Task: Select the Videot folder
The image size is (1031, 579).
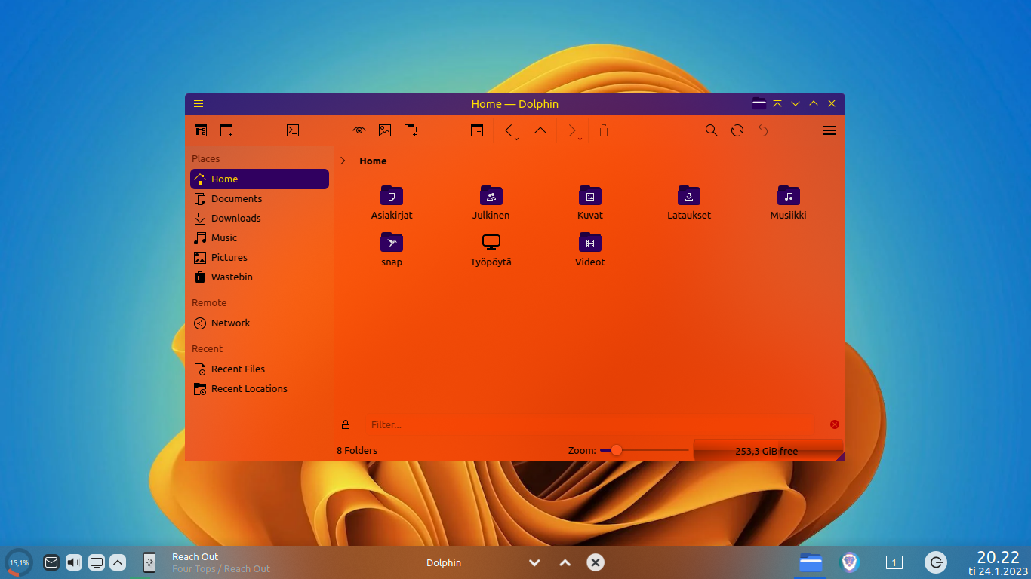Action: coord(590,250)
